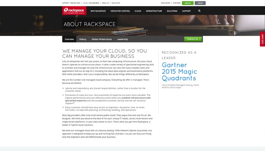Open the Support menu
The height and width of the screenshot is (151, 265).
coord(186,11)
